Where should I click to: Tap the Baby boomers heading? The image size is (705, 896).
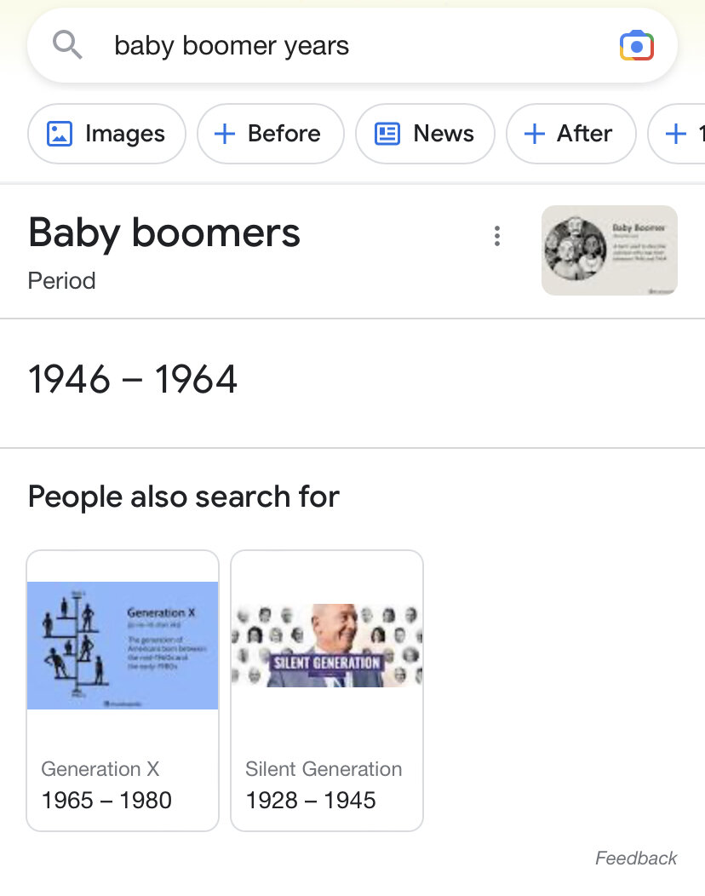click(x=164, y=233)
